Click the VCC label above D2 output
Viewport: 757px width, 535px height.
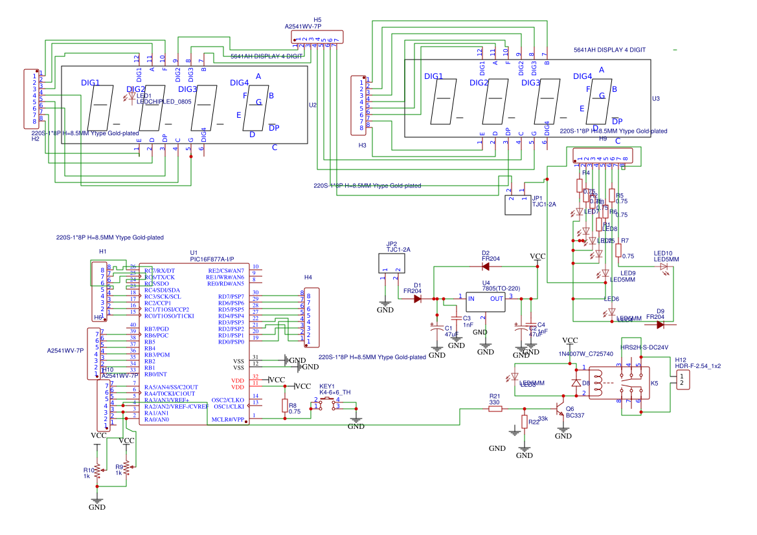click(537, 257)
